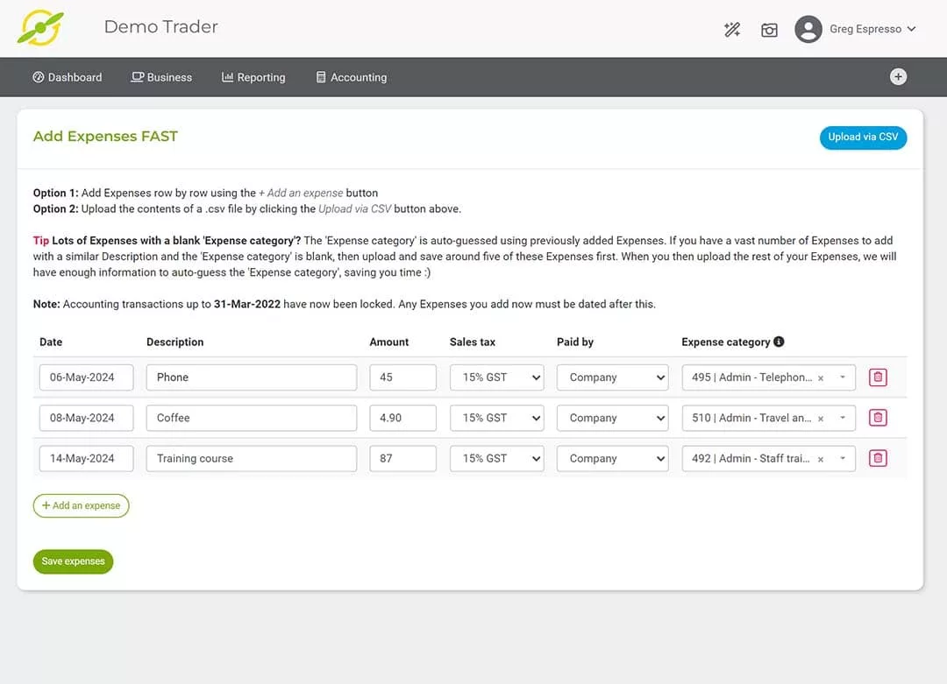This screenshot has width=947, height=684.
Task: Open the Greg Espresso account menu
Action: click(x=872, y=29)
